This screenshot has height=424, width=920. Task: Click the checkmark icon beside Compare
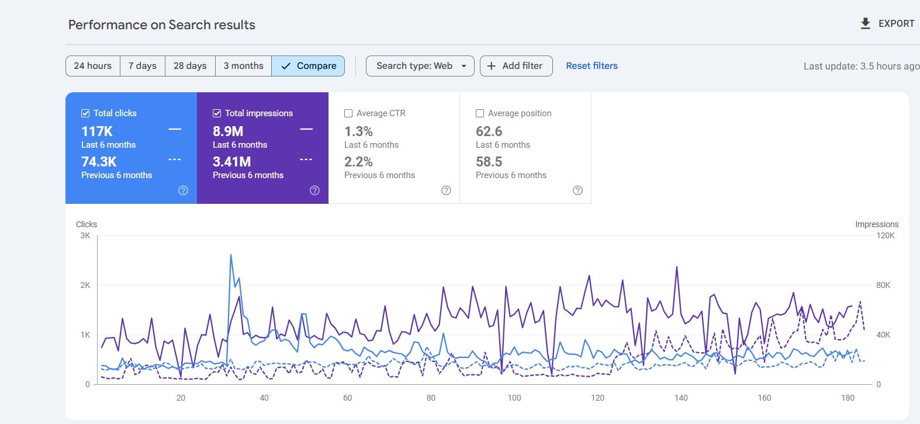[x=286, y=66]
